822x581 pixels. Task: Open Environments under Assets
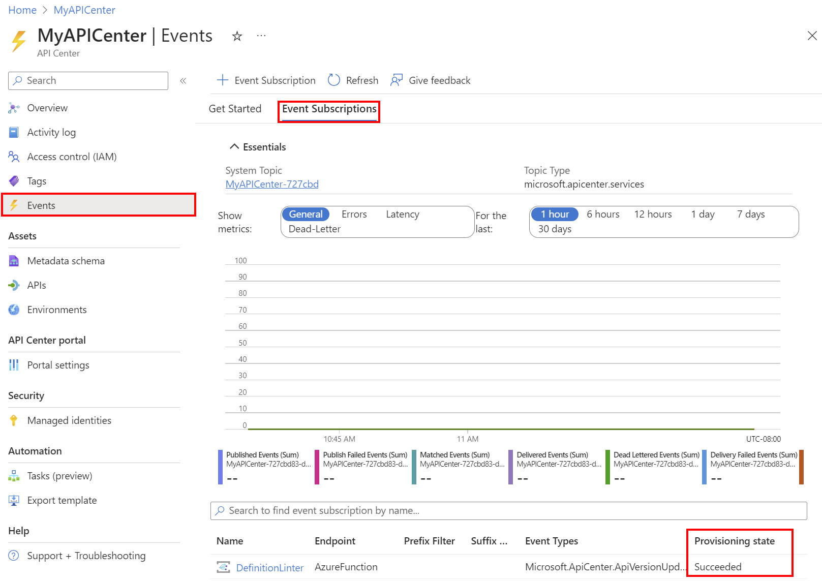click(56, 309)
